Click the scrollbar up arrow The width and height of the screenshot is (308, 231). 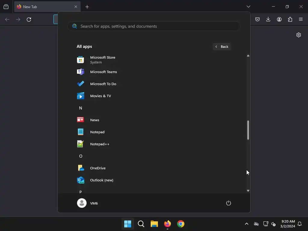(x=248, y=56)
